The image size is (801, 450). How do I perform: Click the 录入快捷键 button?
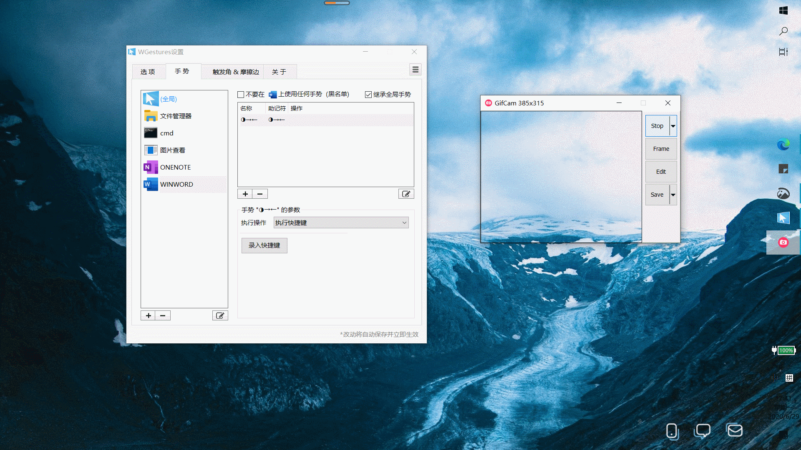tap(264, 245)
